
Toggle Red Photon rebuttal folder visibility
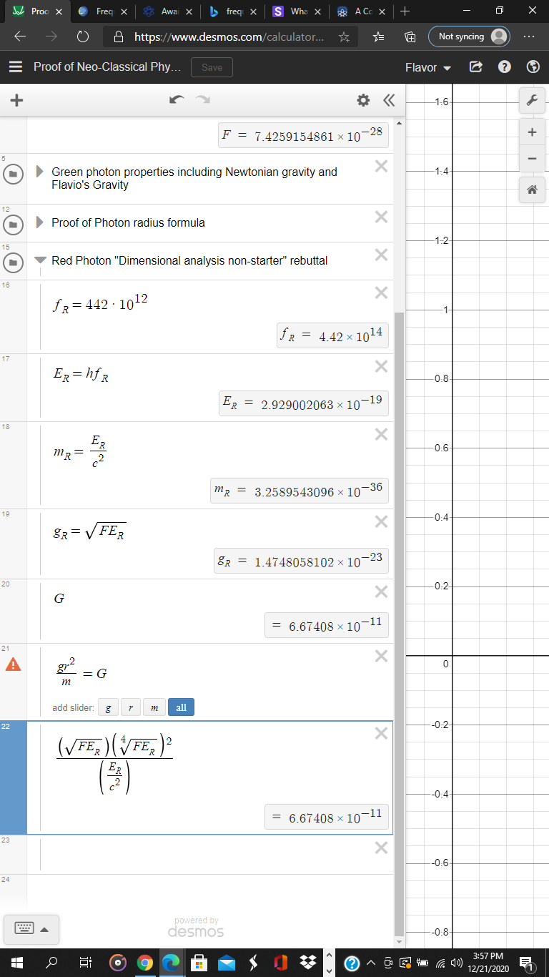coord(12,262)
